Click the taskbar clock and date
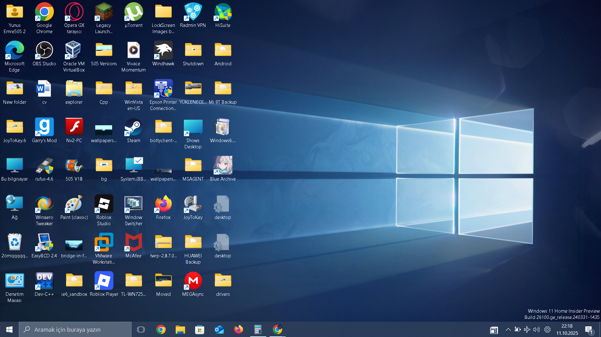The image size is (601, 337). click(567, 330)
